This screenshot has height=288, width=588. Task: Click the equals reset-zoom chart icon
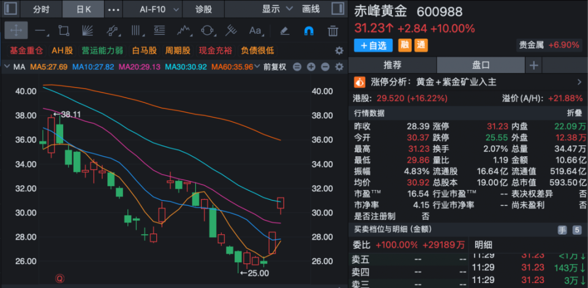297,67
